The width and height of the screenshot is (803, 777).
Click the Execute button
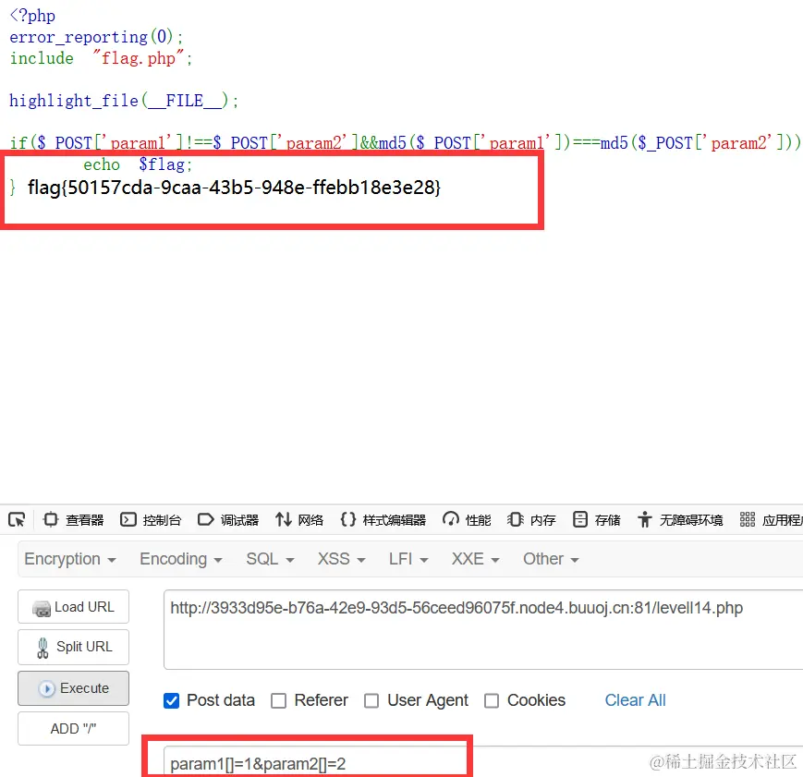[73, 688]
